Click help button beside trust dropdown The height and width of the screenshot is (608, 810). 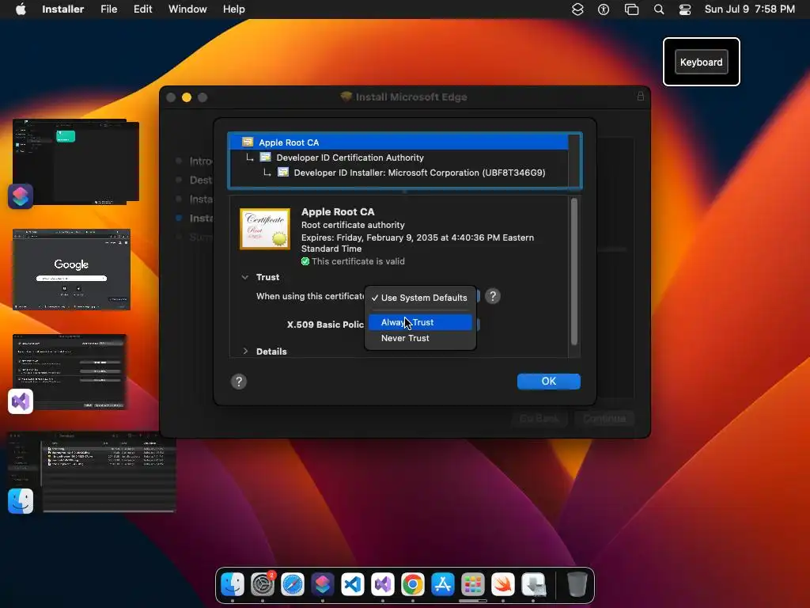point(493,296)
